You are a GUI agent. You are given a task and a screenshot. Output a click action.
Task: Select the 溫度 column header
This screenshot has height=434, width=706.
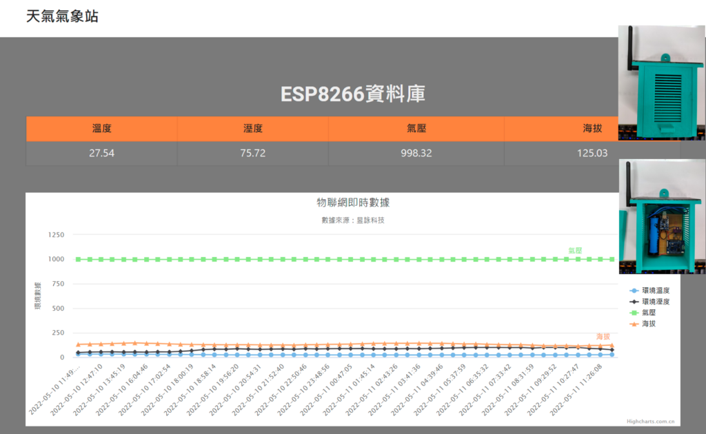click(x=101, y=128)
